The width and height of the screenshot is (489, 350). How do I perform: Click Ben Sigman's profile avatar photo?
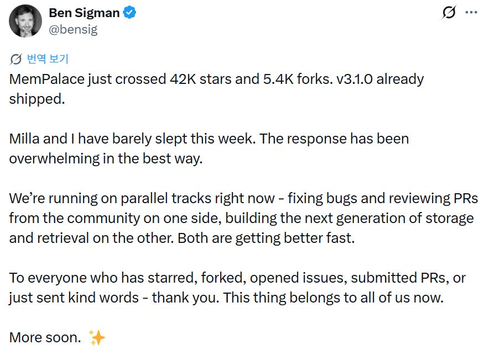point(25,21)
